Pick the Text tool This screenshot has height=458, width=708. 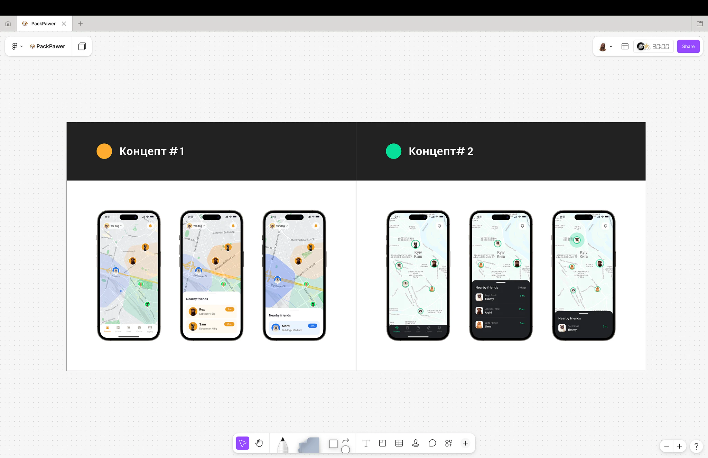pos(366,443)
